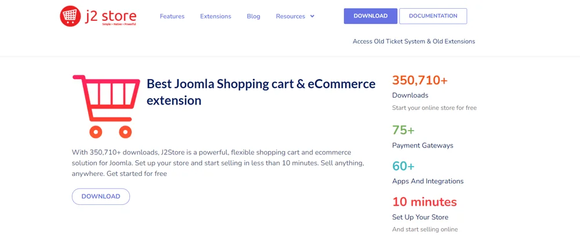
Task: Click the Downloads label
Action: coord(410,95)
